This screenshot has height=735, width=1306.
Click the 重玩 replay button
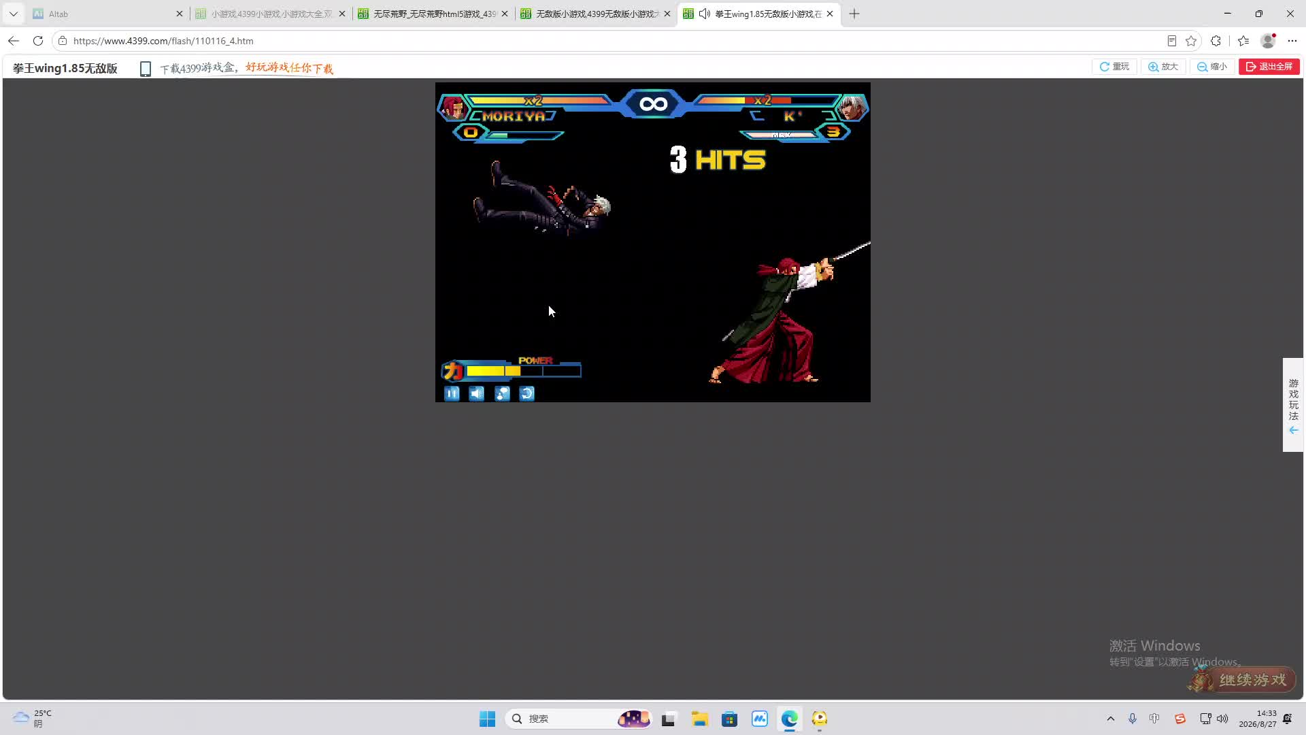click(1114, 67)
